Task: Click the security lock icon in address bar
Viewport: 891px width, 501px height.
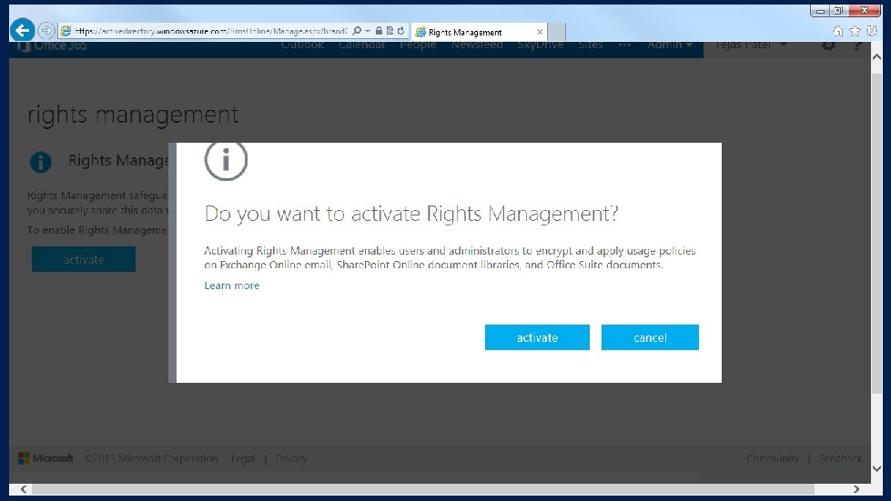Action: pyautogui.click(x=379, y=31)
